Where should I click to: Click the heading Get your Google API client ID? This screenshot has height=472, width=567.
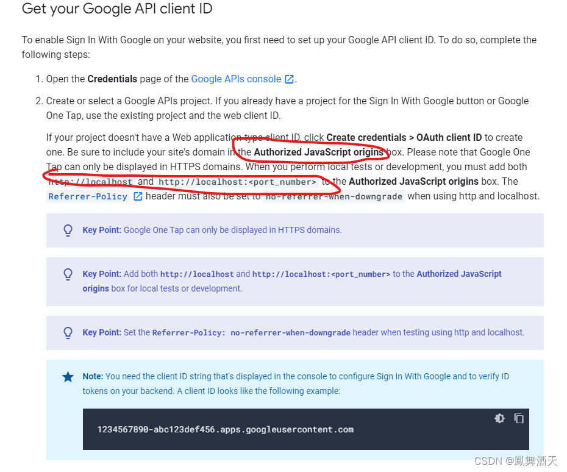coord(116,9)
